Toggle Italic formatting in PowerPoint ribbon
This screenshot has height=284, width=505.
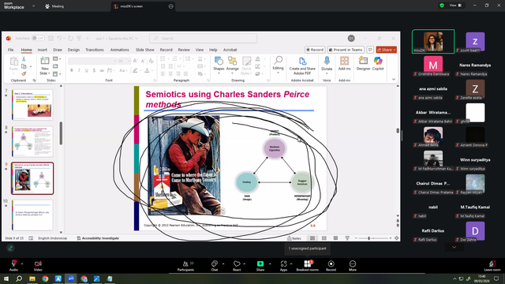tap(79, 70)
